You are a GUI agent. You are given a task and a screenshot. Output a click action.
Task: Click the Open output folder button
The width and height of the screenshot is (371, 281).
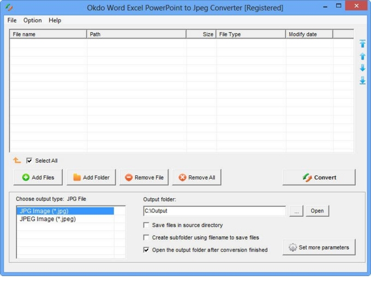click(317, 211)
